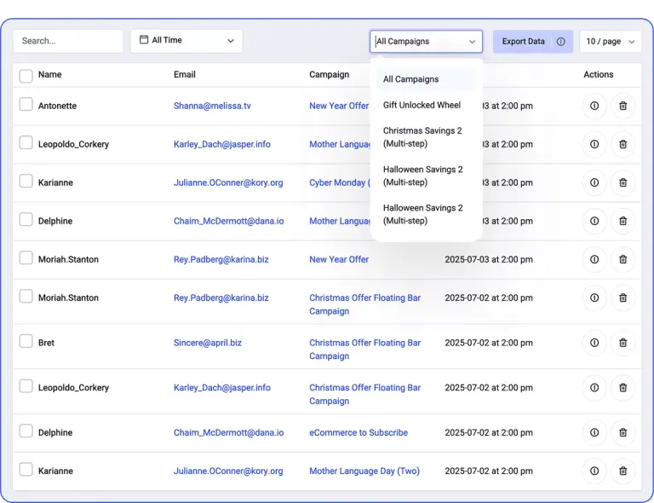
Task: Select All Campaigns option in list
Action: point(426,79)
